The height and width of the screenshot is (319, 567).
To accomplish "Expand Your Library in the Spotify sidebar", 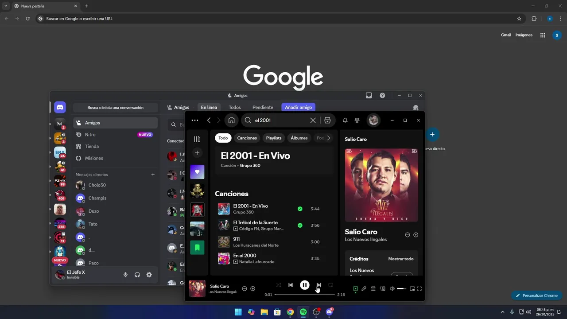I will click(197, 139).
